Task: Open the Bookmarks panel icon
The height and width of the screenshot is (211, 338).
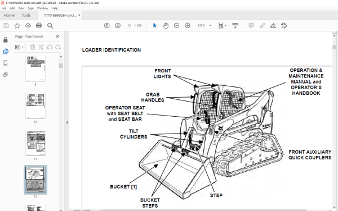Action: click(x=6, y=63)
